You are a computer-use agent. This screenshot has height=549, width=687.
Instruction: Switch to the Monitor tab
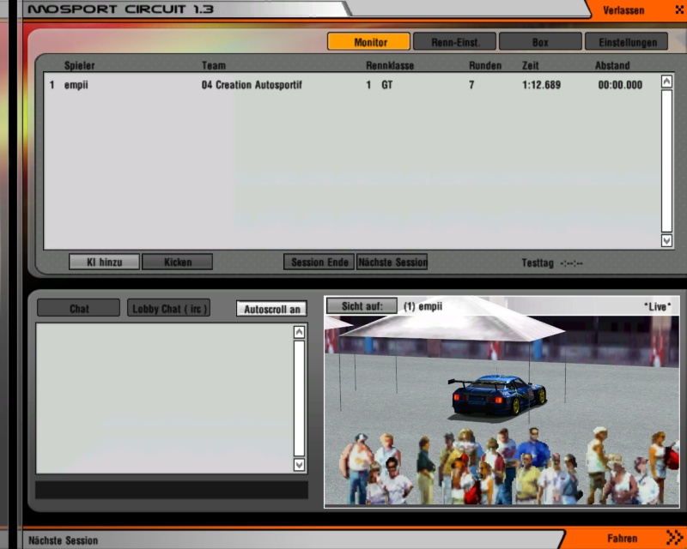[x=369, y=41]
